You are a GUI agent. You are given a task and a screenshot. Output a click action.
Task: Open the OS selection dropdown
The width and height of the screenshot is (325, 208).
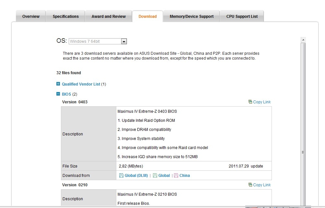[123, 41]
